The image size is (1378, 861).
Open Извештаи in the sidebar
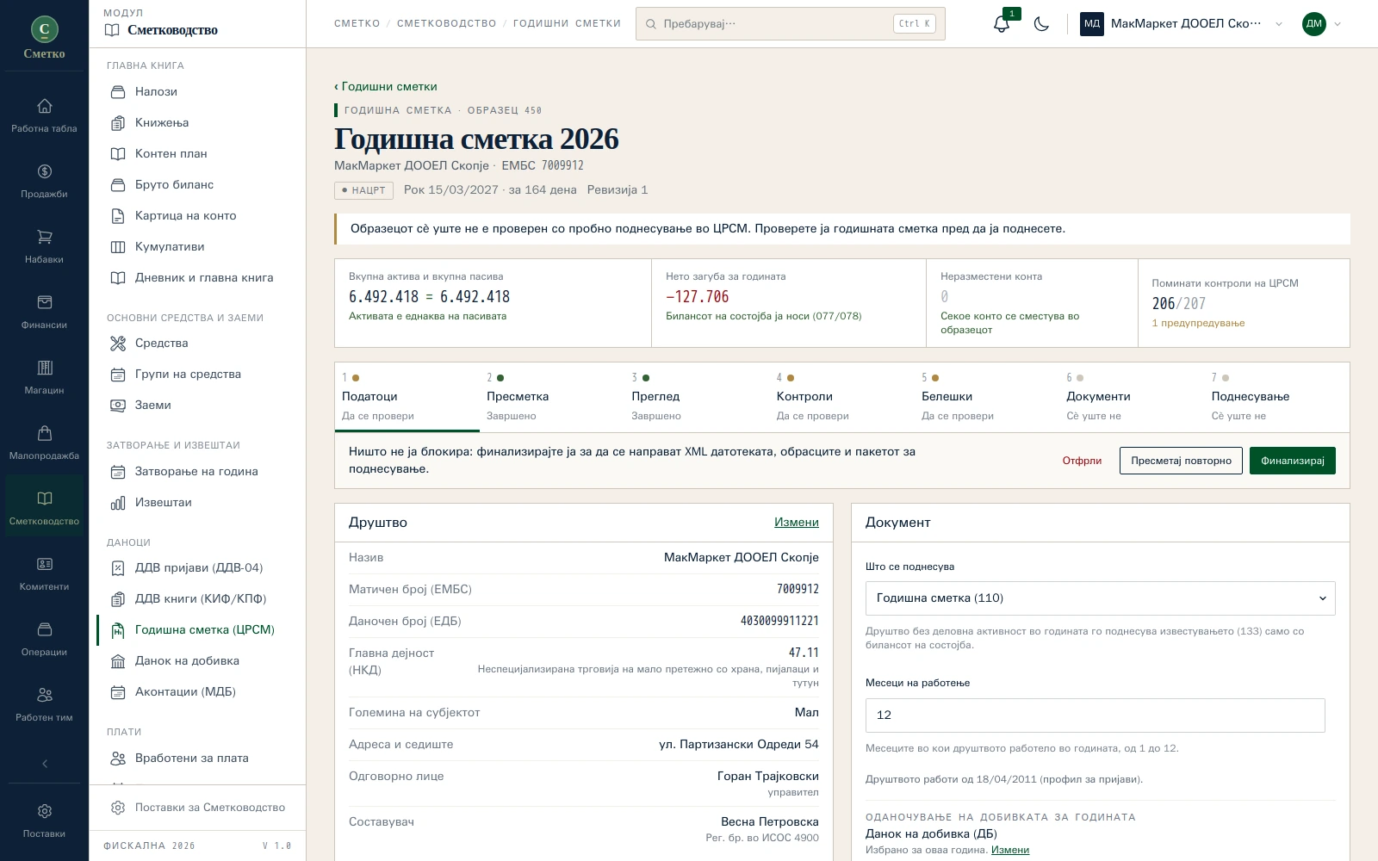click(x=197, y=502)
